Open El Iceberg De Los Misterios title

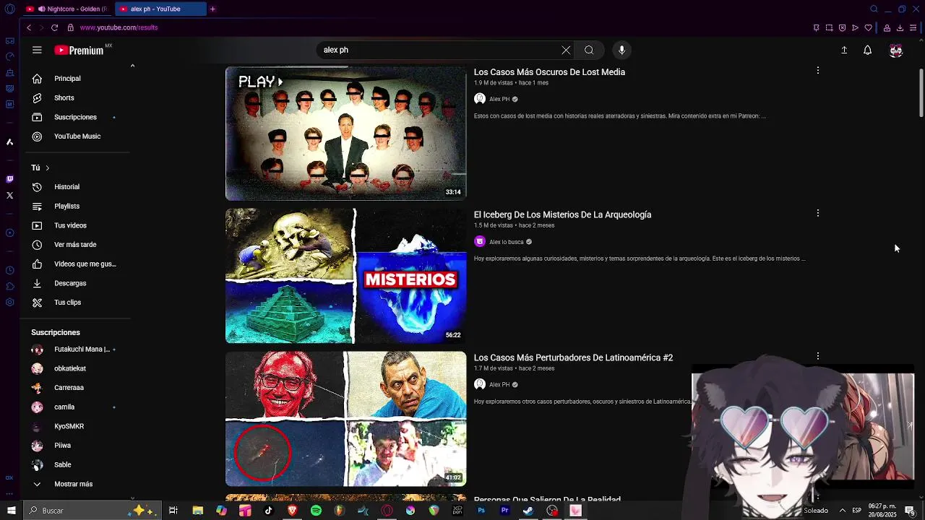[562, 214]
